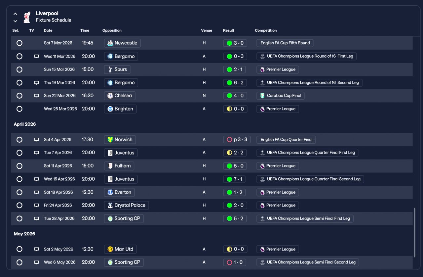Click the Newcastle club badge
Screen dimensions: 423x277
(110, 43)
